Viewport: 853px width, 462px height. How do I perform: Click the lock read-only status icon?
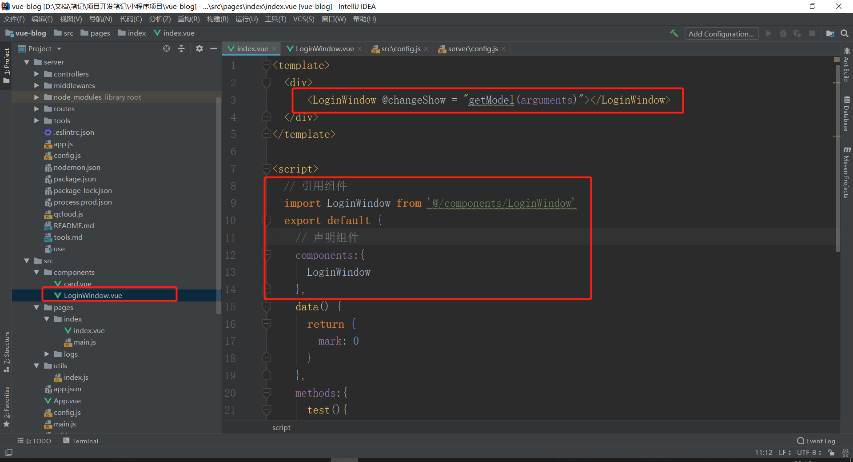pos(831,453)
